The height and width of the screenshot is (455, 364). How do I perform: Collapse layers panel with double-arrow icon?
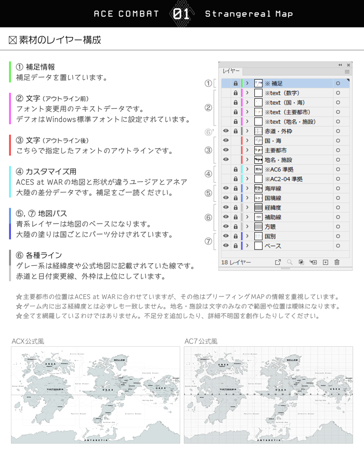[x=340, y=65]
